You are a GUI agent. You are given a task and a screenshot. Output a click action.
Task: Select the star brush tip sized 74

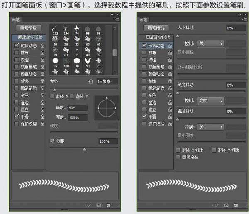click(77, 30)
